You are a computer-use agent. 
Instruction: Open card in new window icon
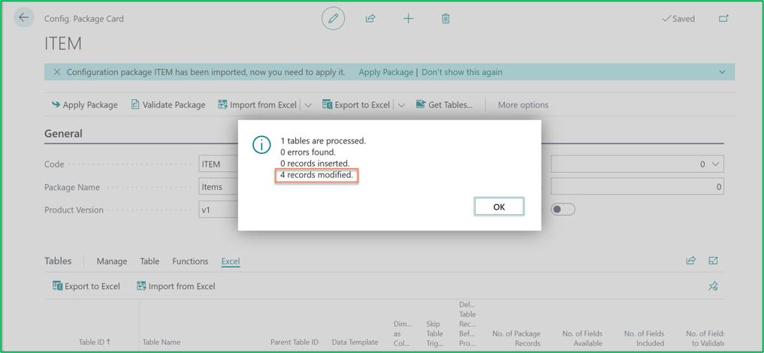(x=723, y=19)
